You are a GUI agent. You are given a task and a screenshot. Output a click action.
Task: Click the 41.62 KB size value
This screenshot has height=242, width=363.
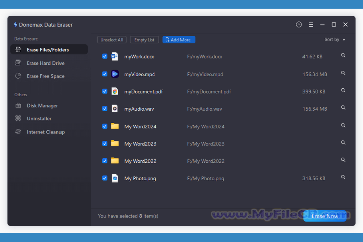312,57
